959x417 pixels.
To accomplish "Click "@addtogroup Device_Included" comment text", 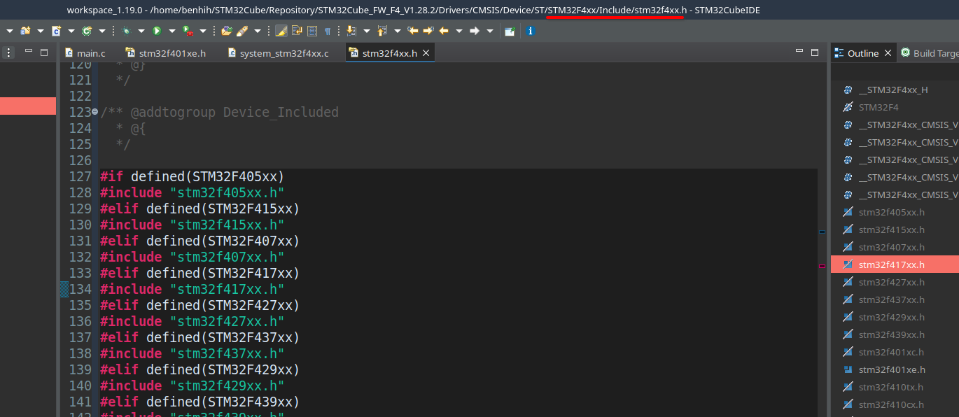I will click(x=234, y=112).
